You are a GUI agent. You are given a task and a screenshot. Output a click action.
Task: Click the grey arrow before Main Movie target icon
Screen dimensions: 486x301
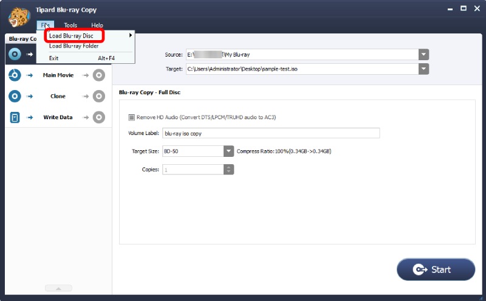86,75
